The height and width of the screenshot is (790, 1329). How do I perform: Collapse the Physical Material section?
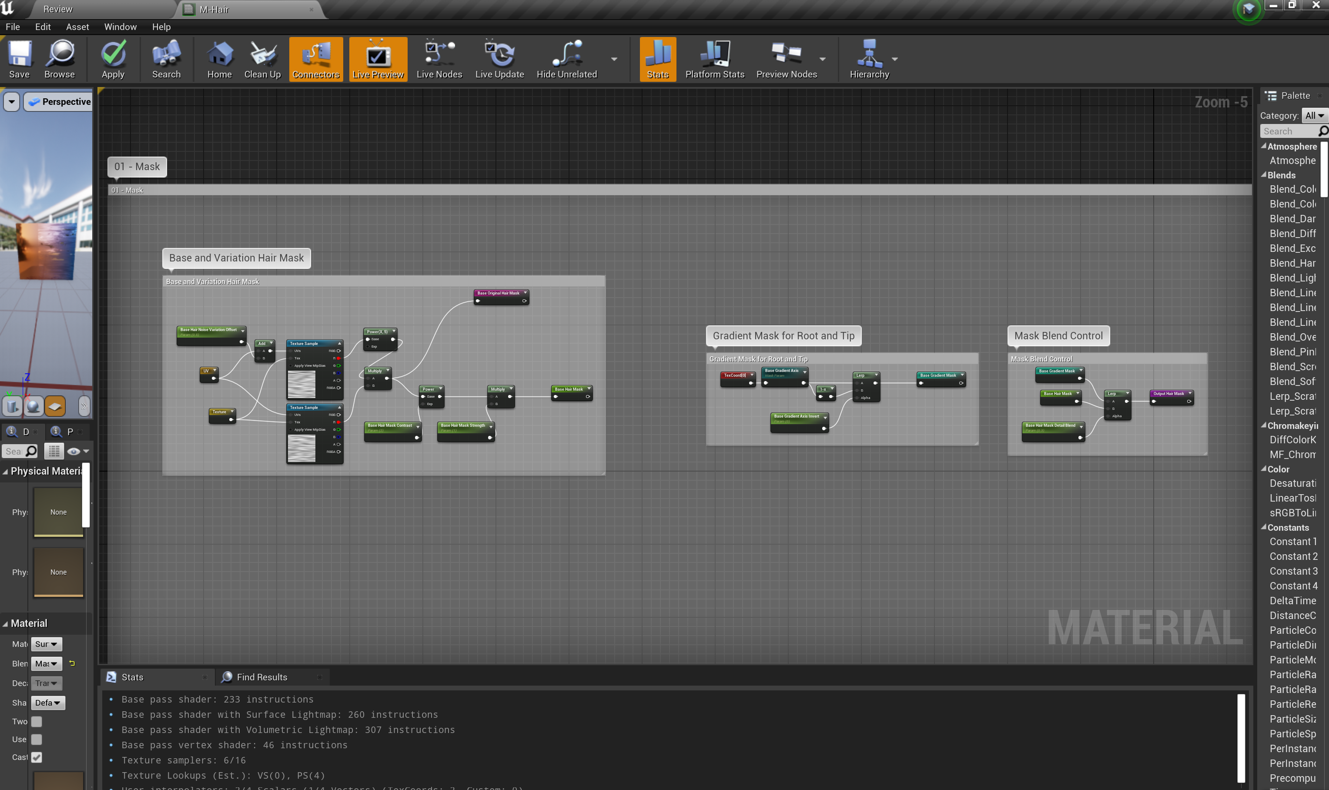tap(5, 472)
